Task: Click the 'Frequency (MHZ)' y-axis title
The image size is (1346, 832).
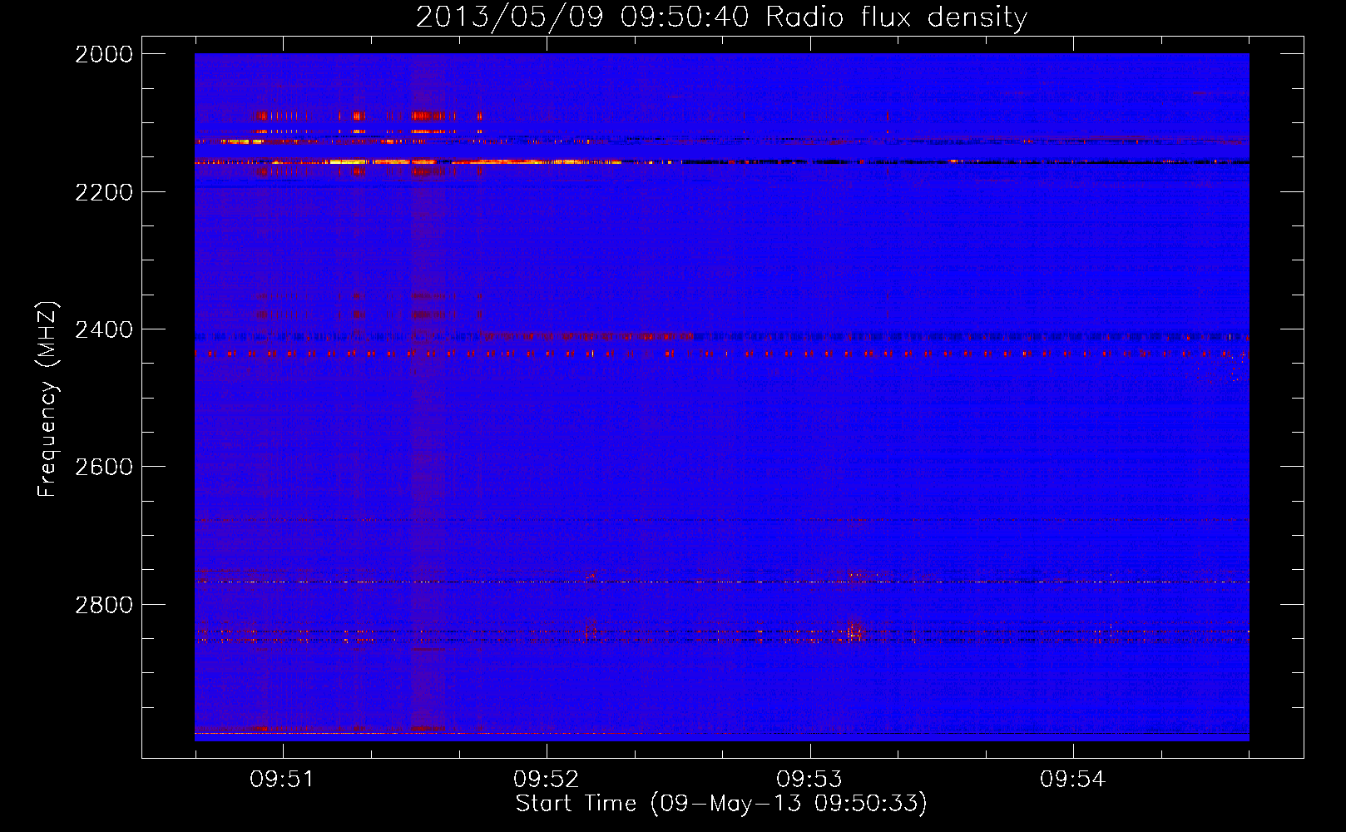Action: (48, 399)
